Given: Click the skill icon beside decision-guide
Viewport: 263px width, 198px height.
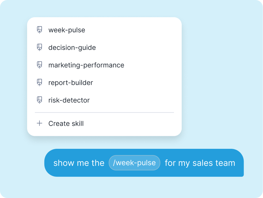Looking at the screenshot, I should point(39,47).
